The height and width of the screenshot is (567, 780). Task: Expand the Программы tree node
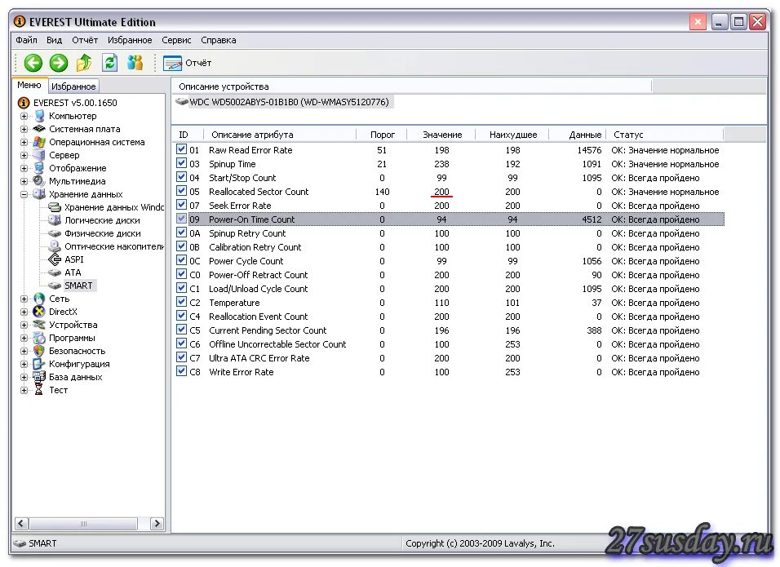24,339
